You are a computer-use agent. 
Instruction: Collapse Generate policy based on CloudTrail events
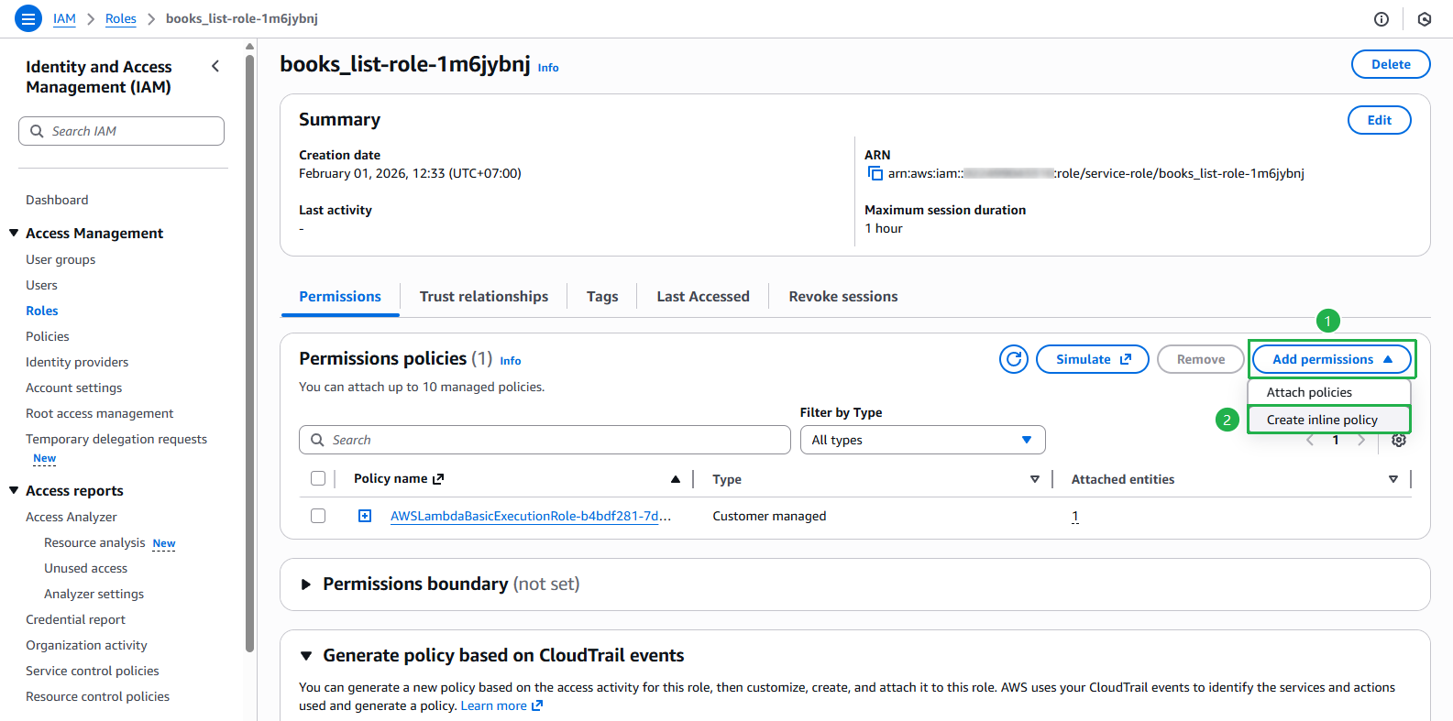[306, 656]
